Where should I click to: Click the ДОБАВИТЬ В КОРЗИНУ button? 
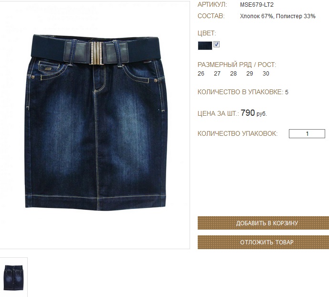click(263, 223)
